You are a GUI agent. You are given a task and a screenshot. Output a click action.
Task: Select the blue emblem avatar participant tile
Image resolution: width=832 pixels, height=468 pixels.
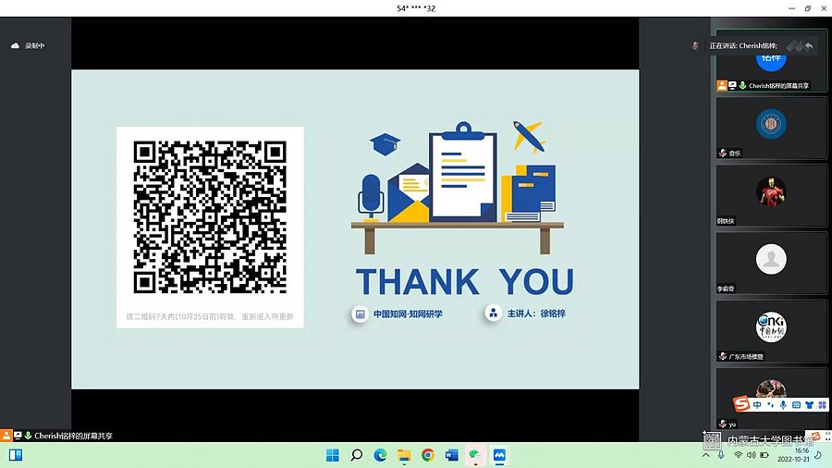coord(771,128)
